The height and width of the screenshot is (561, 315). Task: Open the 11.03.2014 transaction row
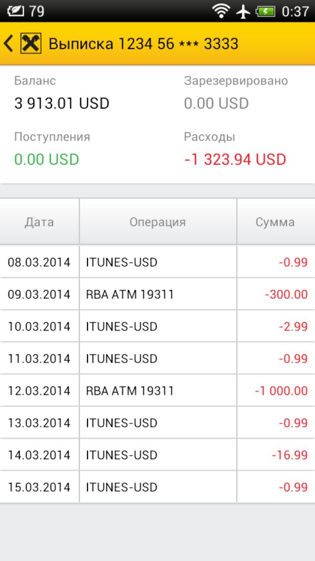coord(157,359)
